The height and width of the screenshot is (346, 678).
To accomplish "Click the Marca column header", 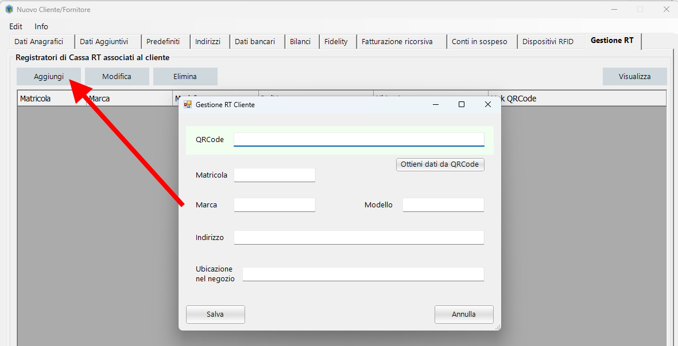I will click(x=129, y=99).
